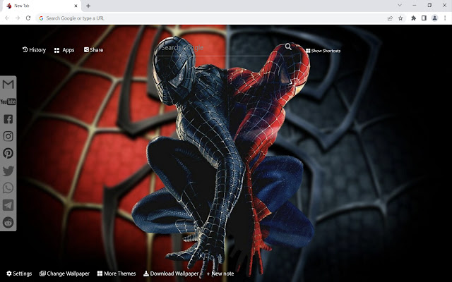Open the Apps menu

pyautogui.click(x=64, y=50)
